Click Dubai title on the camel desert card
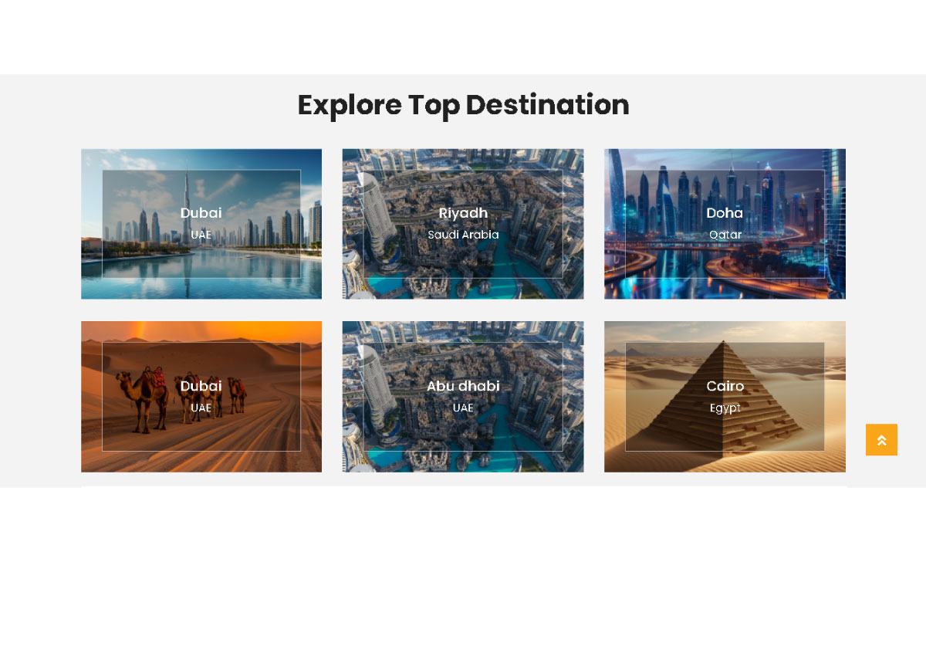Viewport: 926px width, 650px height. click(201, 386)
